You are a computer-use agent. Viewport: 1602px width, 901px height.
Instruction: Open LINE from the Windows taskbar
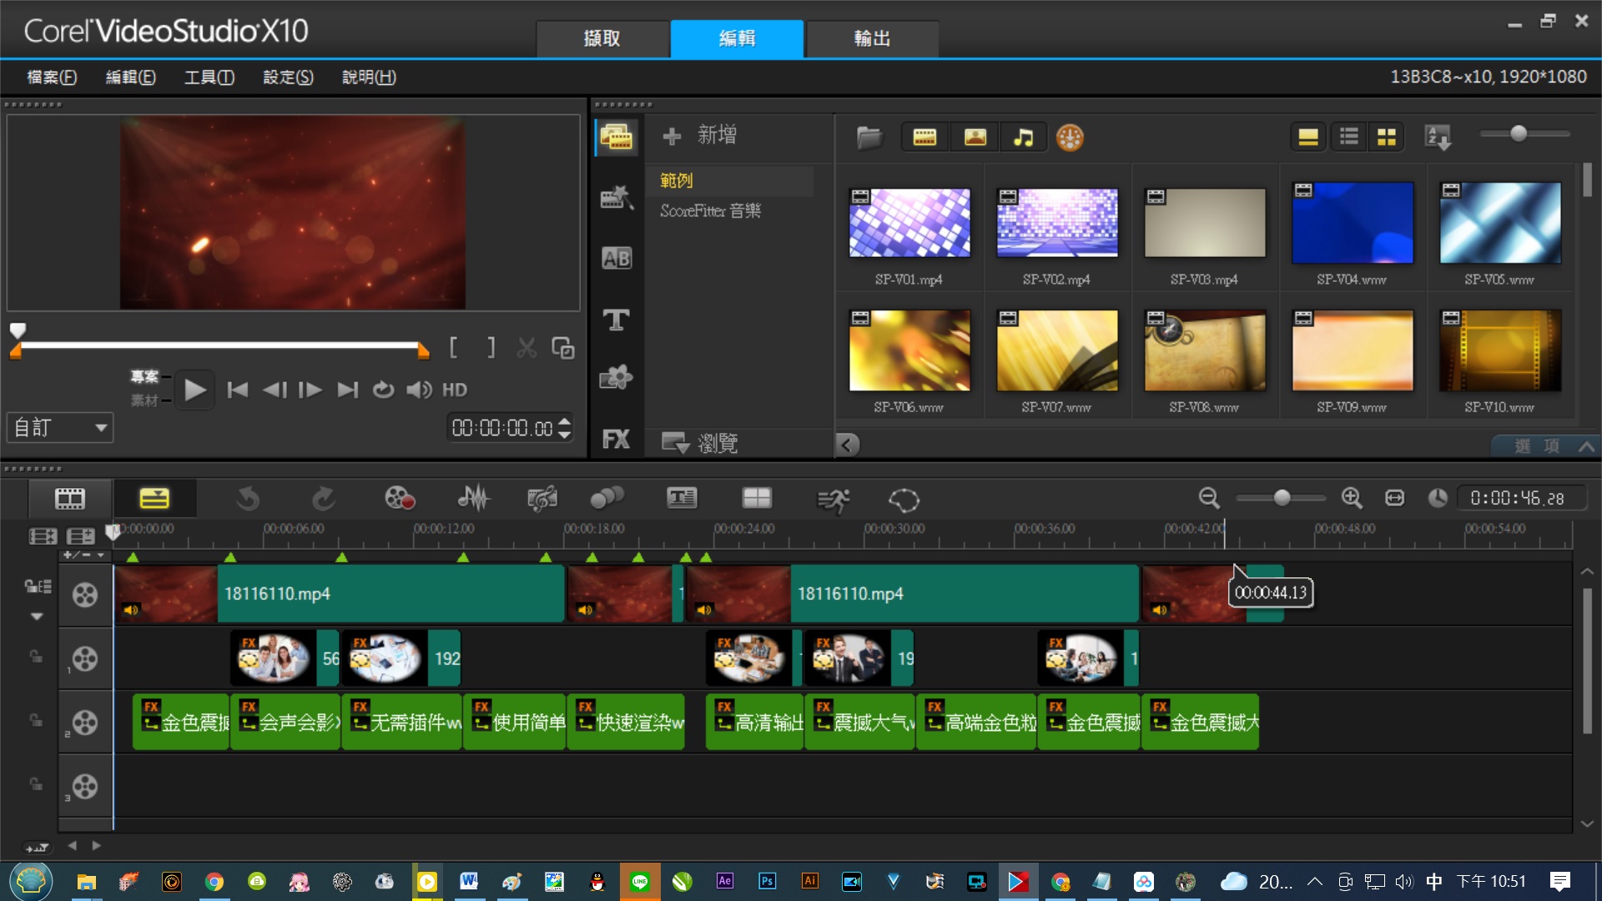pos(640,881)
